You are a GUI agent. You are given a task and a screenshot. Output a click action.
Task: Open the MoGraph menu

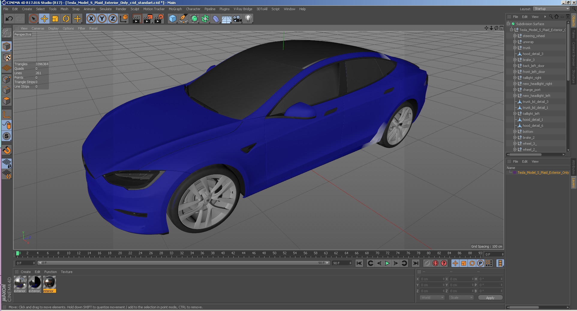[175, 9]
